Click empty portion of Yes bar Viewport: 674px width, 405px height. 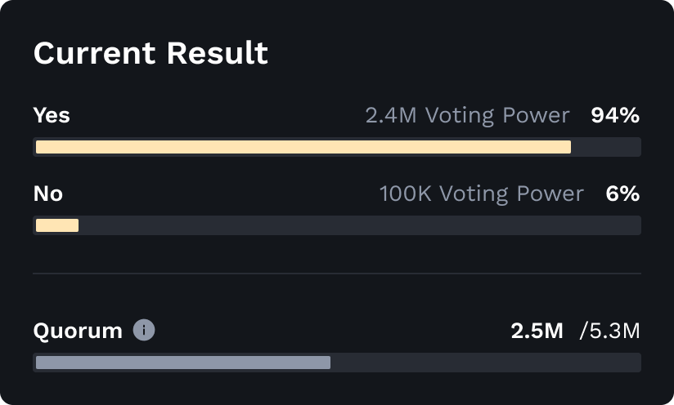[605, 147]
